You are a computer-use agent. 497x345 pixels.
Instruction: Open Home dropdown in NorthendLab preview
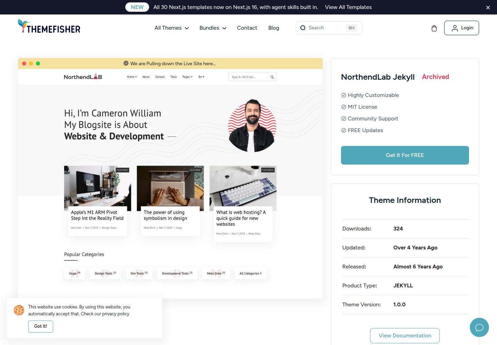point(132,77)
